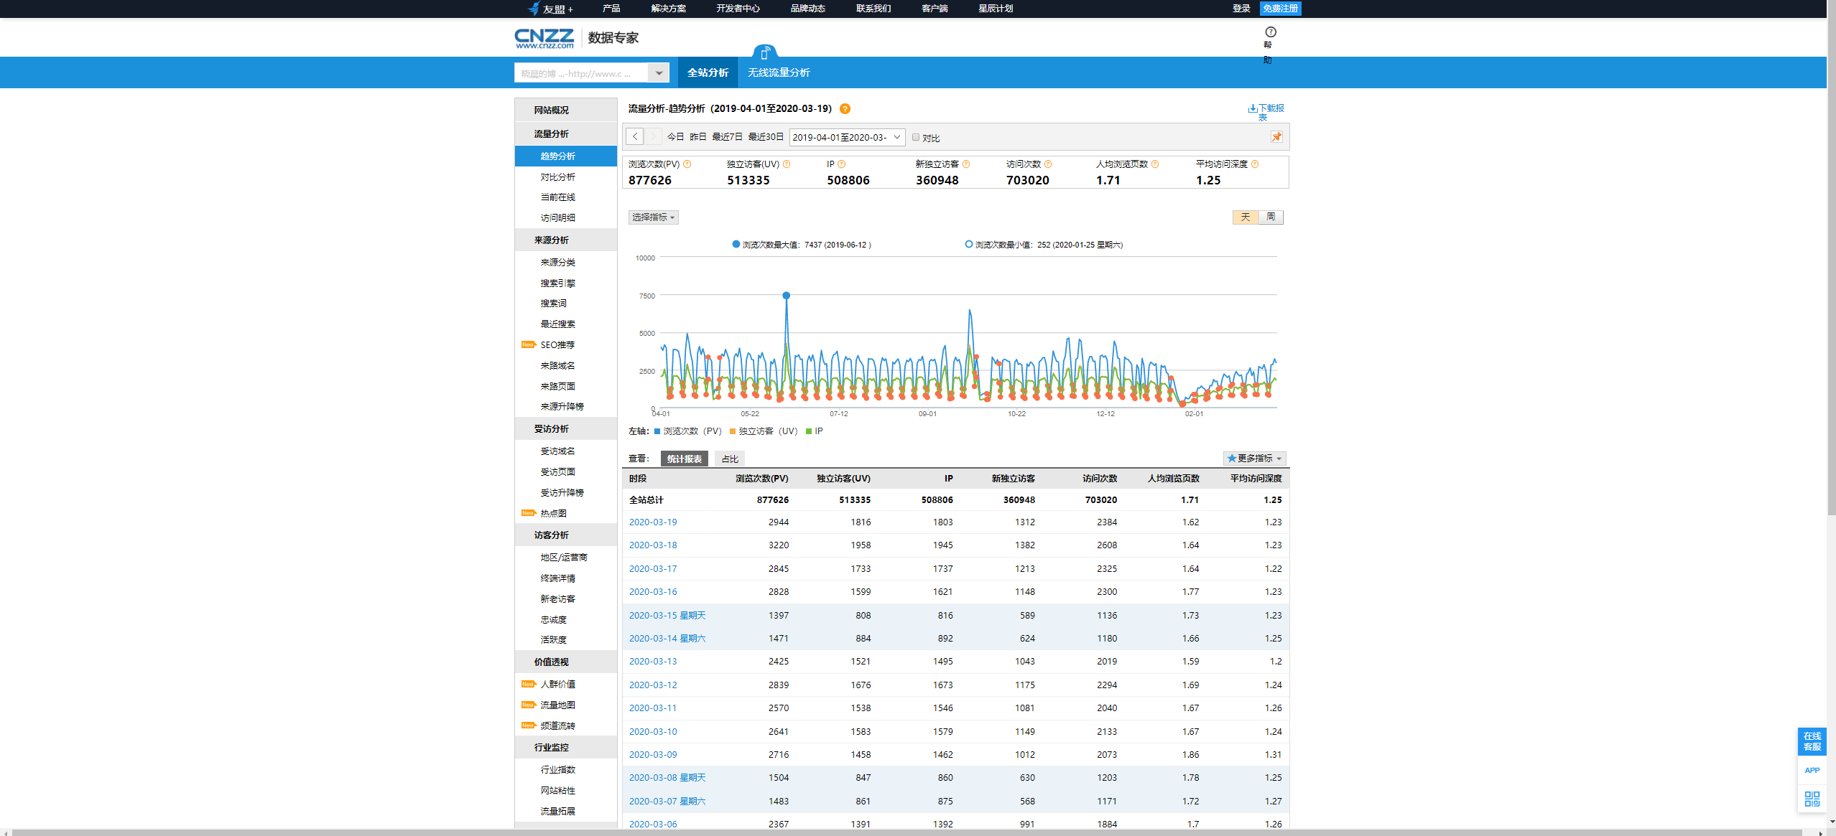1836x836 pixels.
Task: Switch chart granularity to 周 (week)
Action: pos(1271,217)
